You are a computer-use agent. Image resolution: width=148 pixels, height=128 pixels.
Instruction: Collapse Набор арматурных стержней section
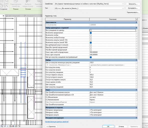(x=136, y=28)
